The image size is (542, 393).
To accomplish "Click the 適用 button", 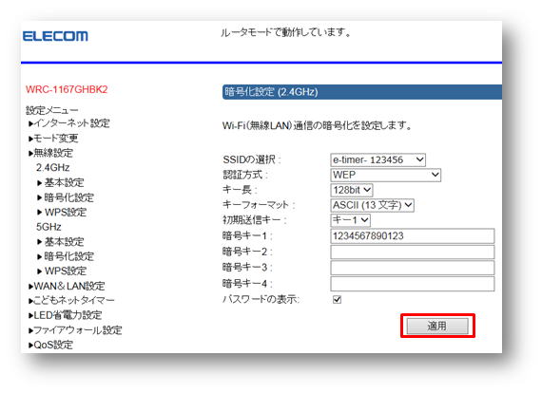I will (437, 326).
